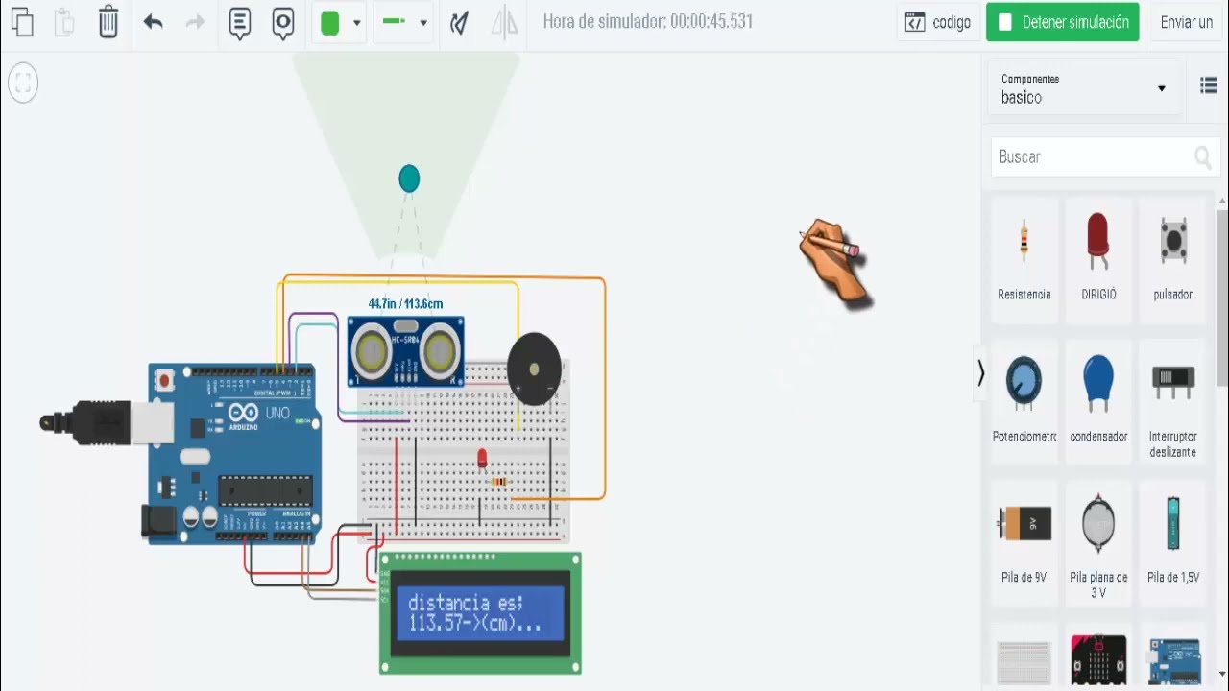Click the Hora de simulador time text

[x=648, y=21]
